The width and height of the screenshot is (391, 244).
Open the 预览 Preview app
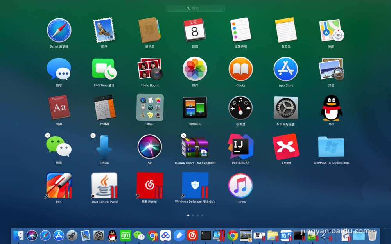pos(332,69)
